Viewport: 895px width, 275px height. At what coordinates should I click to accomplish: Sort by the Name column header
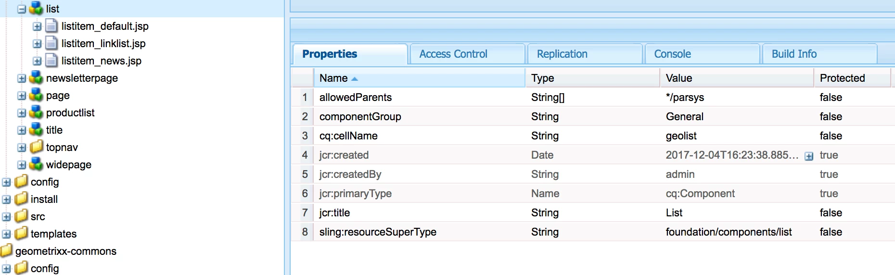coord(334,78)
